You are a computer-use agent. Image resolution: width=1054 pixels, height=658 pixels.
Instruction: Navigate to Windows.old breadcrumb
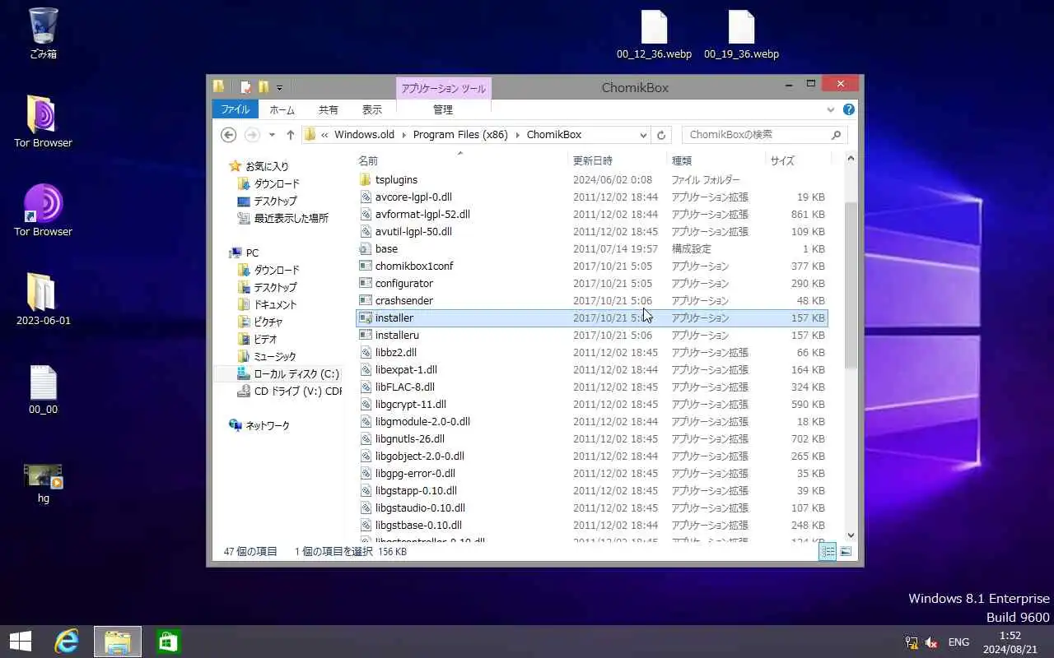364,135
